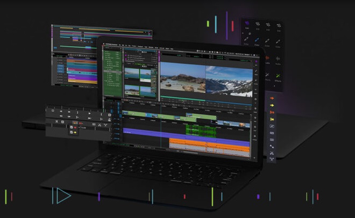Toggle the lower checkbox beside the yellow arrow
Viewport: 355px width, 218px height.
point(71,132)
